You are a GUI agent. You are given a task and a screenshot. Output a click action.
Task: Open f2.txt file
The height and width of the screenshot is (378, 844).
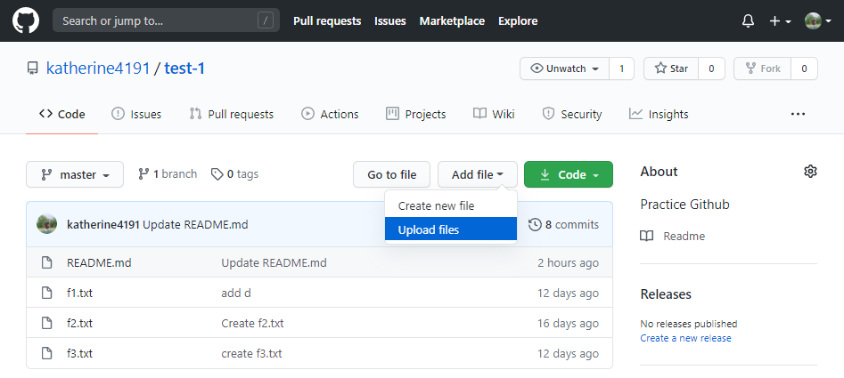coord(79,323)
